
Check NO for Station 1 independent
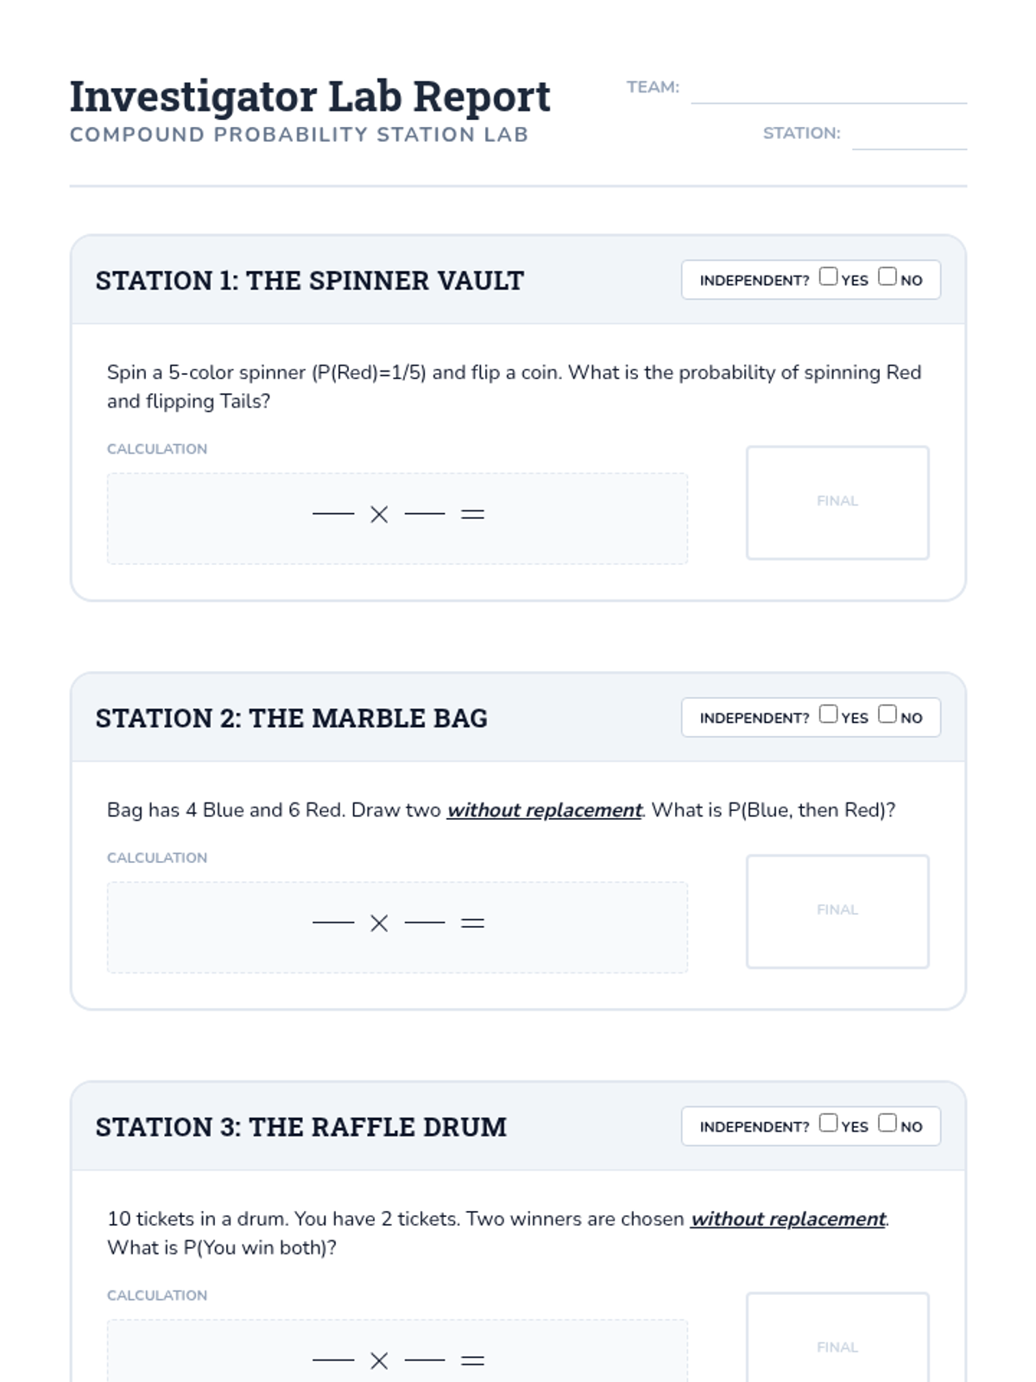[888, 276]
